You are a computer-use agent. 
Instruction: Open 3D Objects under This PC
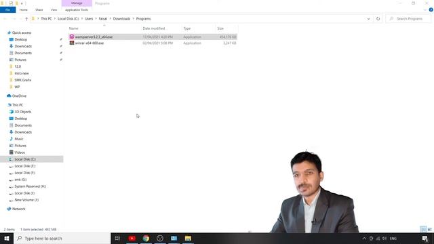coord(22,112)
